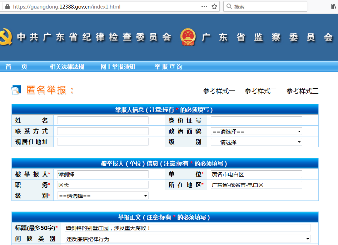
Task: Click the notebook icon next to 匿名举报
Action: pos(15,90)
